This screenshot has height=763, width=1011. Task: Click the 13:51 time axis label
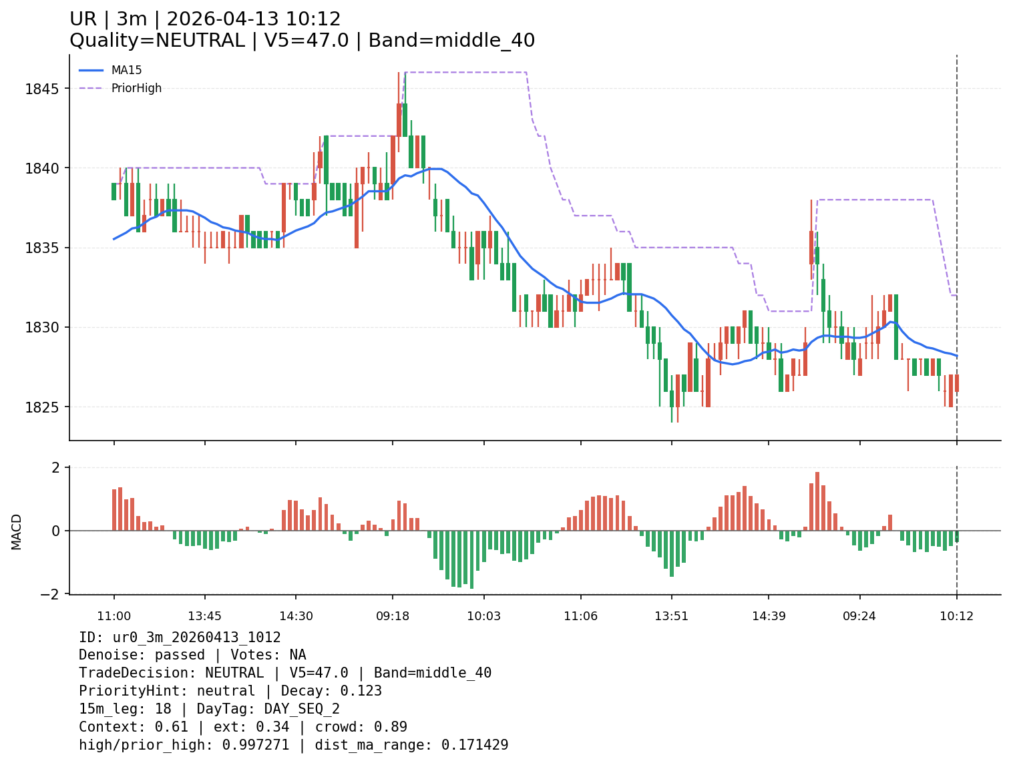click(x=672, y=616)
